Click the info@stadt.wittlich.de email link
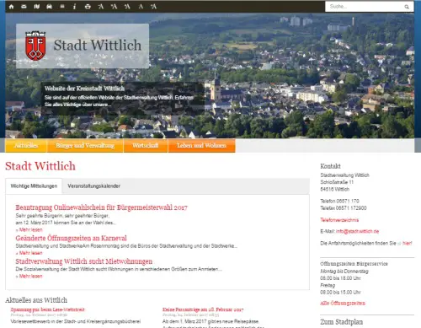 tap(357, 231)
